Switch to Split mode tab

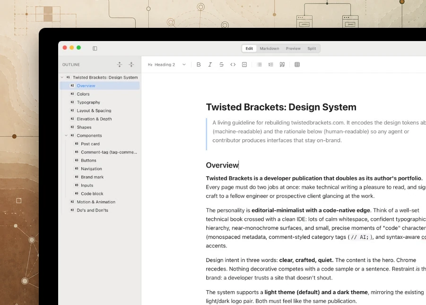click(x=312, y=49)
